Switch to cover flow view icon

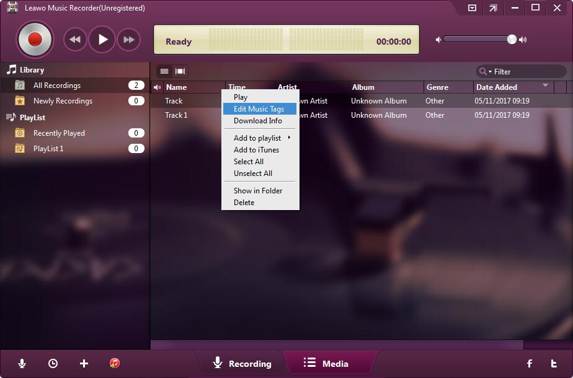point(180,71)
